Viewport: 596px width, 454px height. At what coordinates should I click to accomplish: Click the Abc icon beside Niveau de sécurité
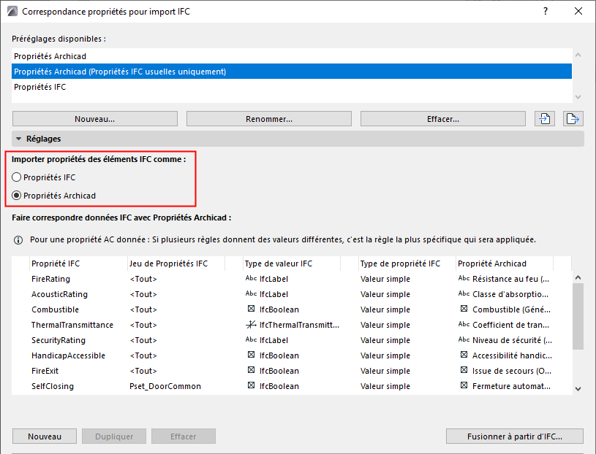click(x=464, y=340)
